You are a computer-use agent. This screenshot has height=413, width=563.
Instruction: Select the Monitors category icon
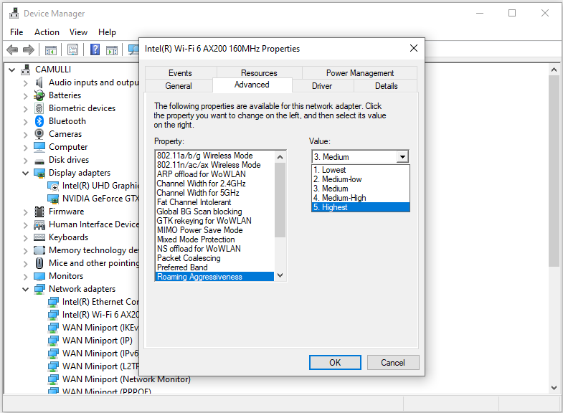(39, 276)
